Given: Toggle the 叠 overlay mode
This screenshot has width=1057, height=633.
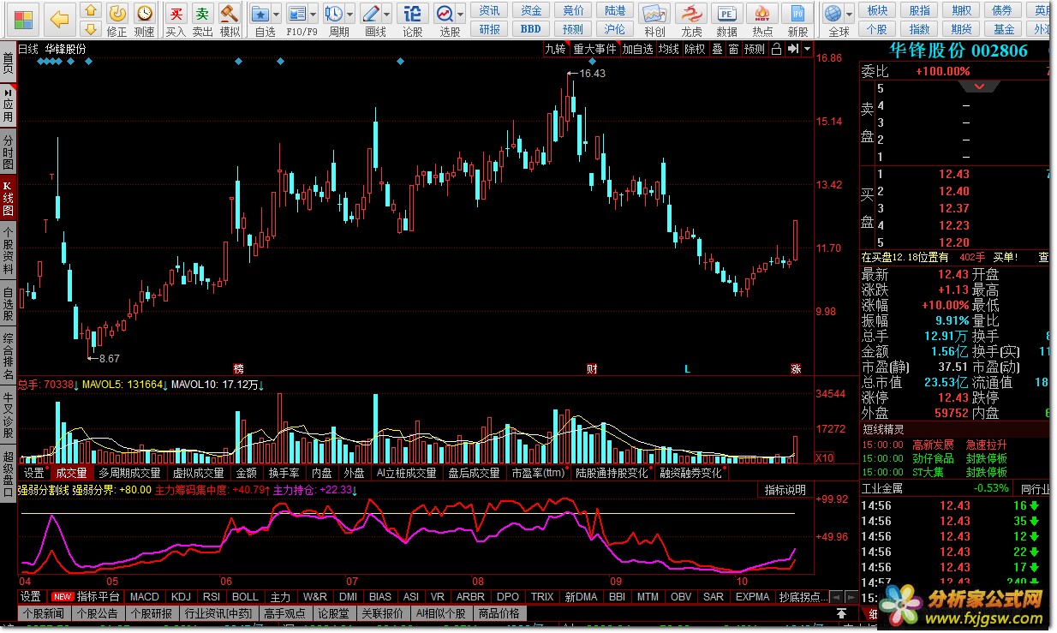Looking at the screenshot, I should point(718,50).
